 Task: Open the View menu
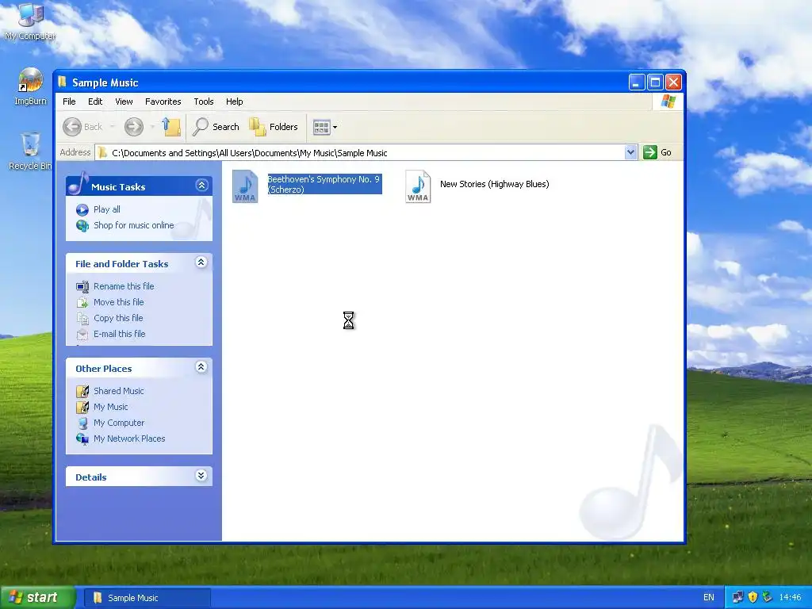(x=124, y=101)
